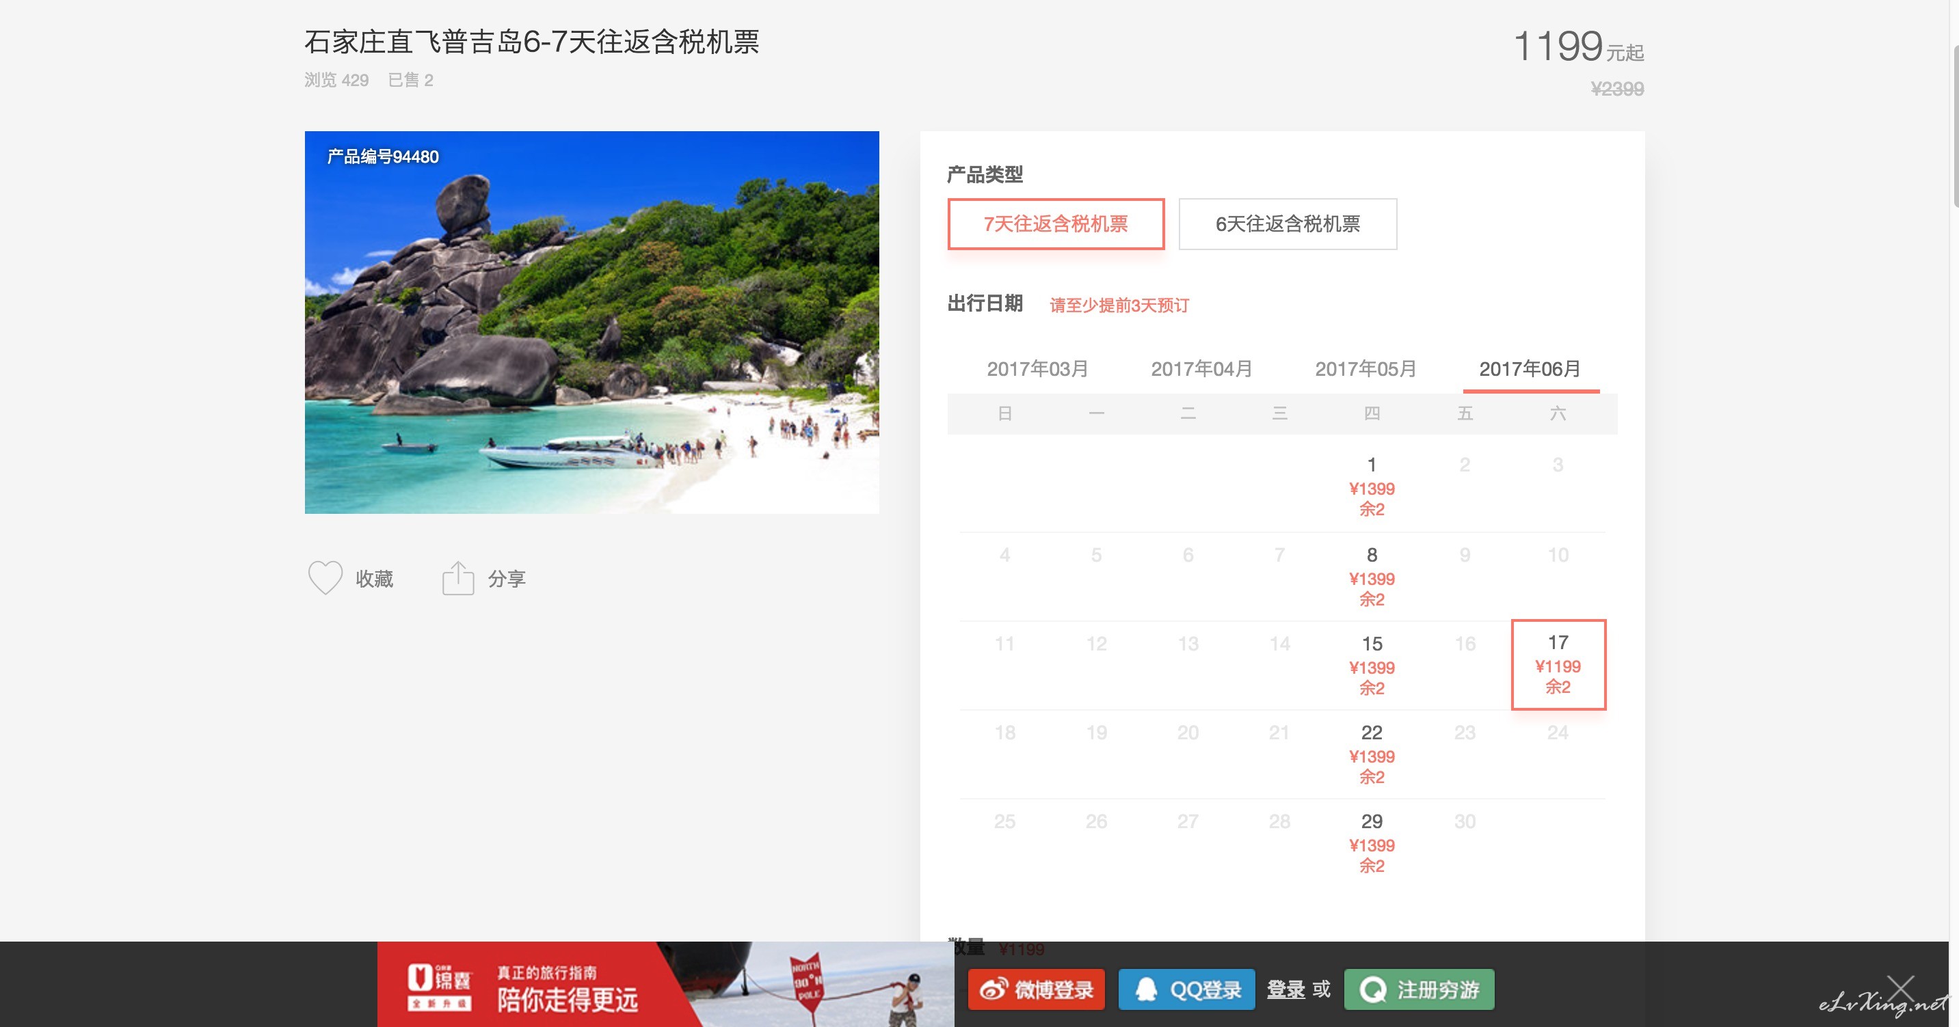Click disabled June 30 calendar cell
The width and height of the screenshot is (1959, 1027).
(1465, 822)
